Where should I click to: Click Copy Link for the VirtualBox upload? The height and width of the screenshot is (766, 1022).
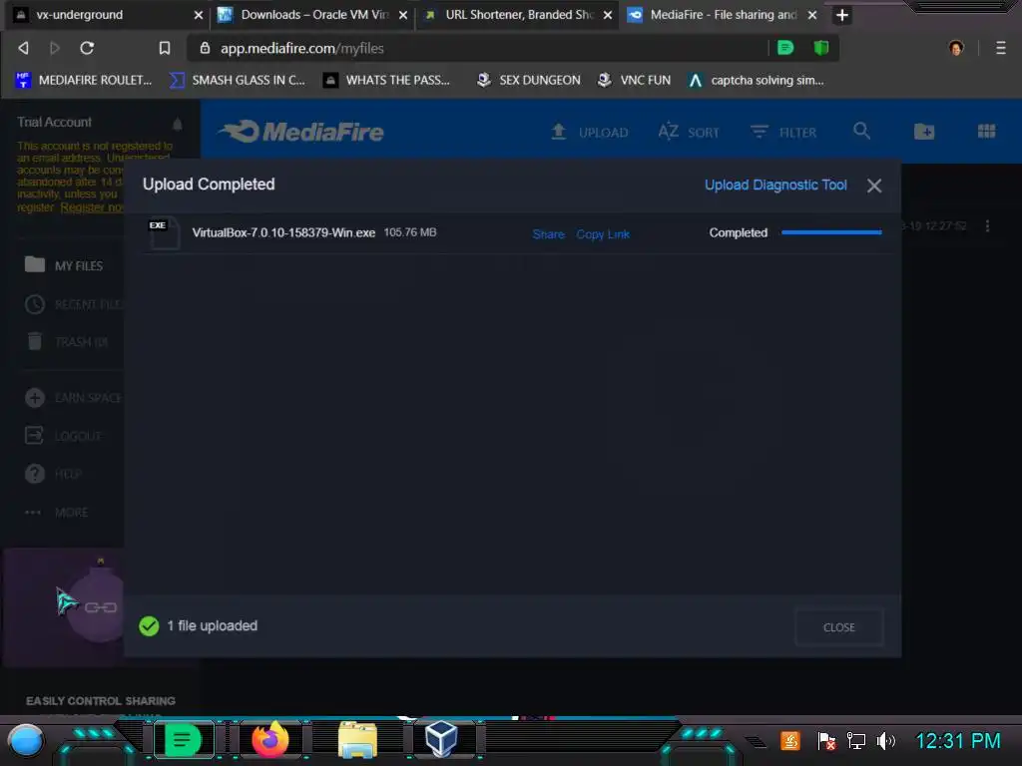(603, 233)
